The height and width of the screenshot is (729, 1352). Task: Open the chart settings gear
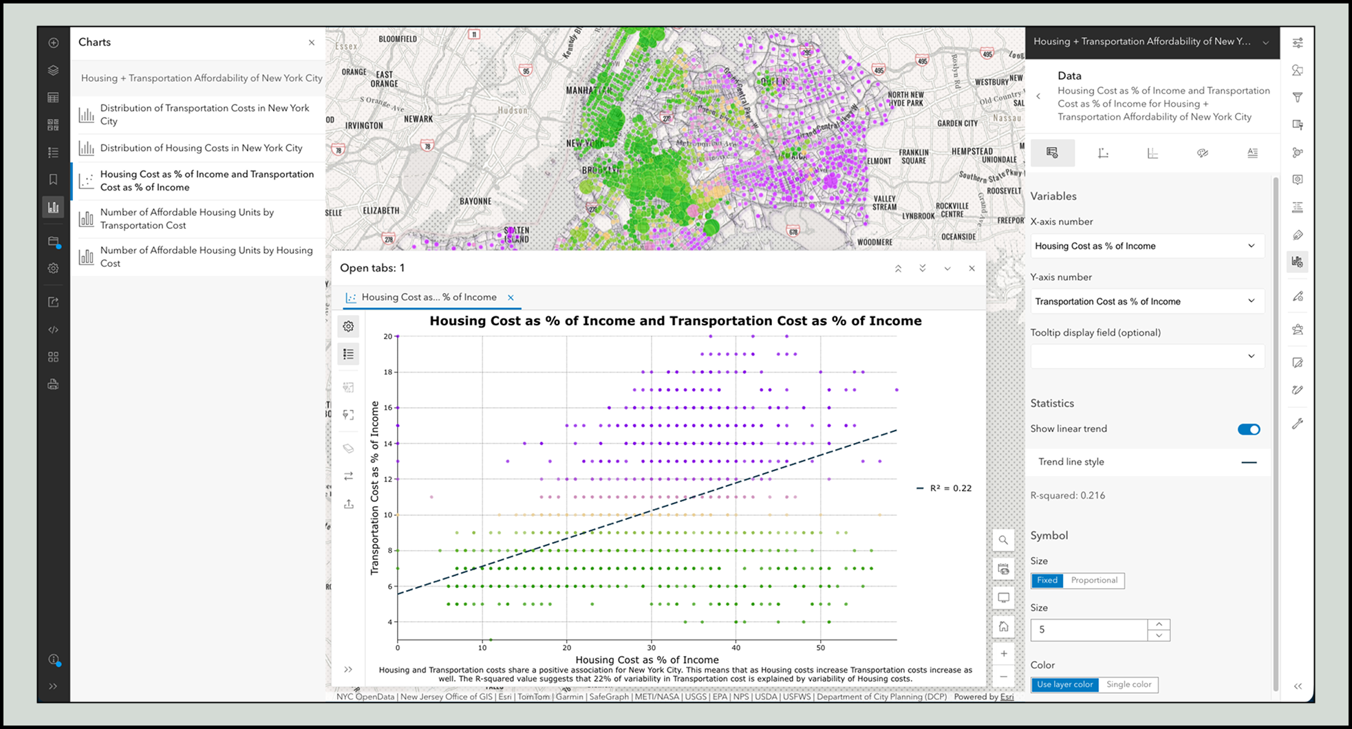348,326
